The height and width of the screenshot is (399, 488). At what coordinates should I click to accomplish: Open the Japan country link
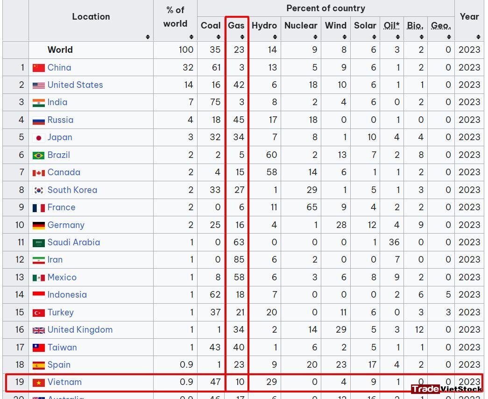[60, 137]
